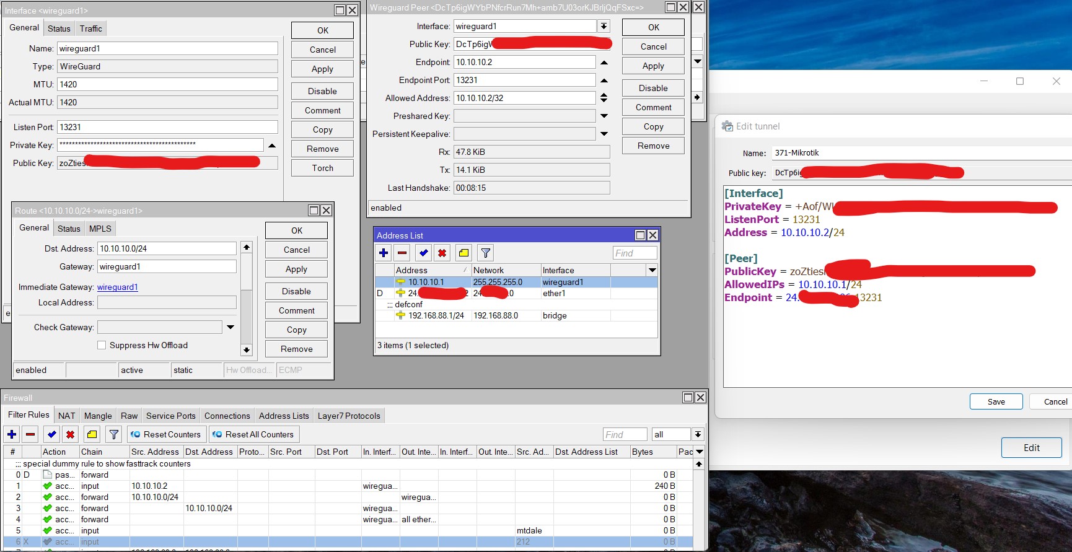Image resolution: width=1072 pixels, height=552 pixels.
Task: Enable firewall rule with the blue checkmark icon
Action: click(52, 434)
